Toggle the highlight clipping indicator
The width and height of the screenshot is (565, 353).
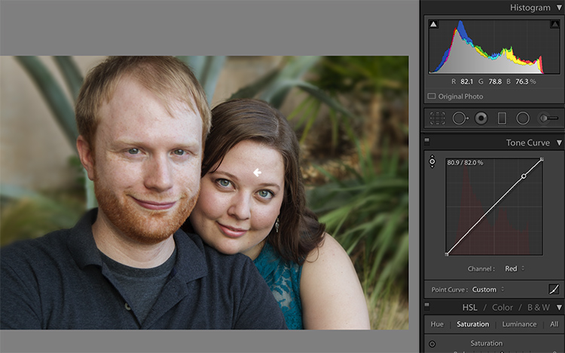554,24
